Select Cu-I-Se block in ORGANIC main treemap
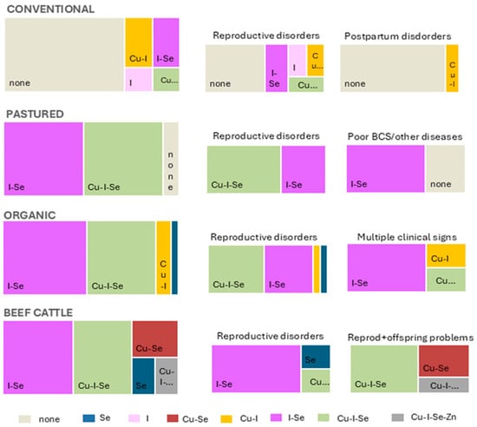This screenshot has width=477, height=427. tap(121, 258)
